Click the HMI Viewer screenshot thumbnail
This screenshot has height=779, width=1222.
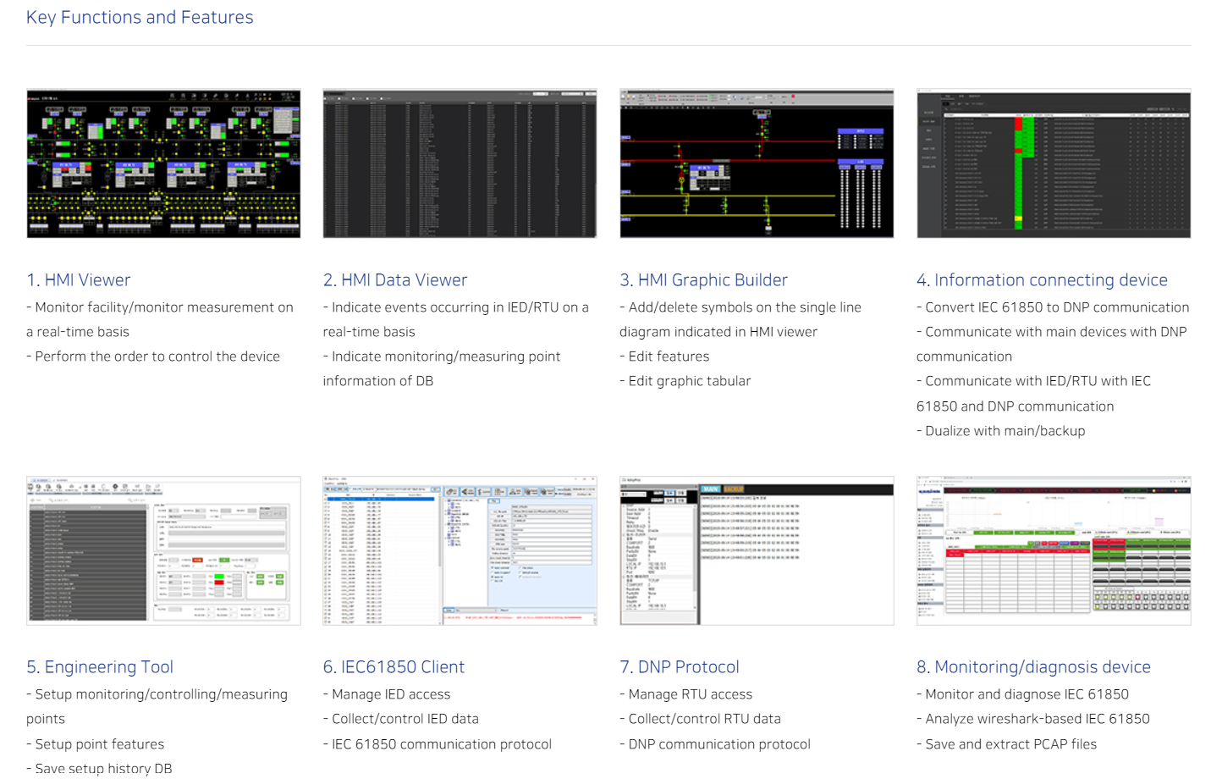[x=163, y=163]
